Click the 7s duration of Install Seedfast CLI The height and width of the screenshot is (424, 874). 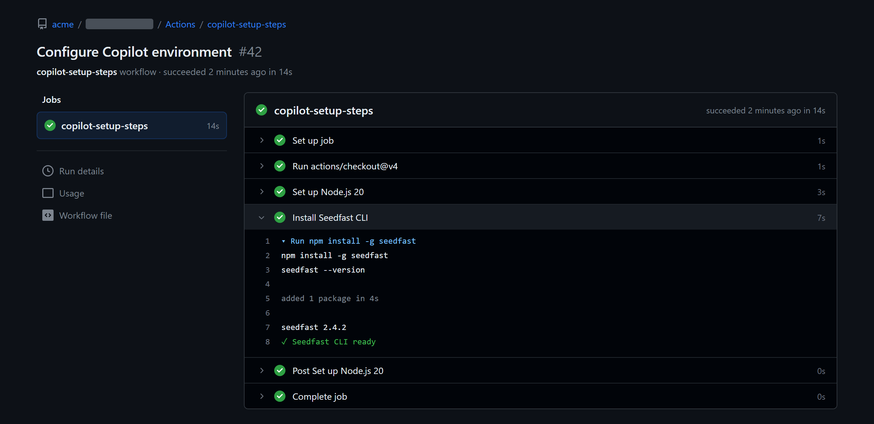[x=821, y=218]
